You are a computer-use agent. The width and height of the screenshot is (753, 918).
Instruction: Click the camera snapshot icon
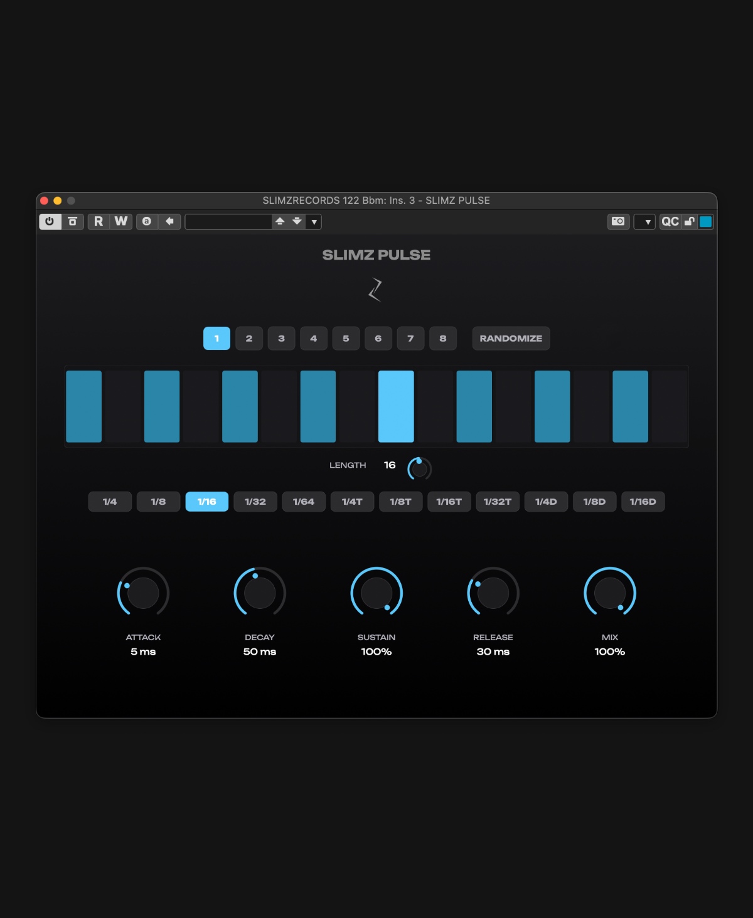(619, 221)
